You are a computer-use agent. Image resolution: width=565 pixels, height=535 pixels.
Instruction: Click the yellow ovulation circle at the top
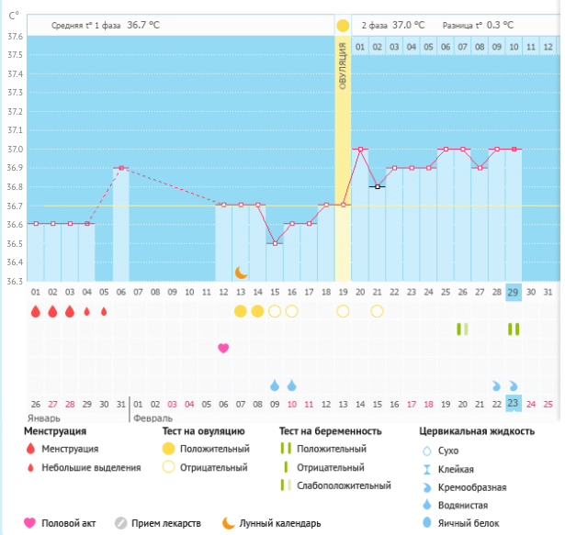point(343,26)
